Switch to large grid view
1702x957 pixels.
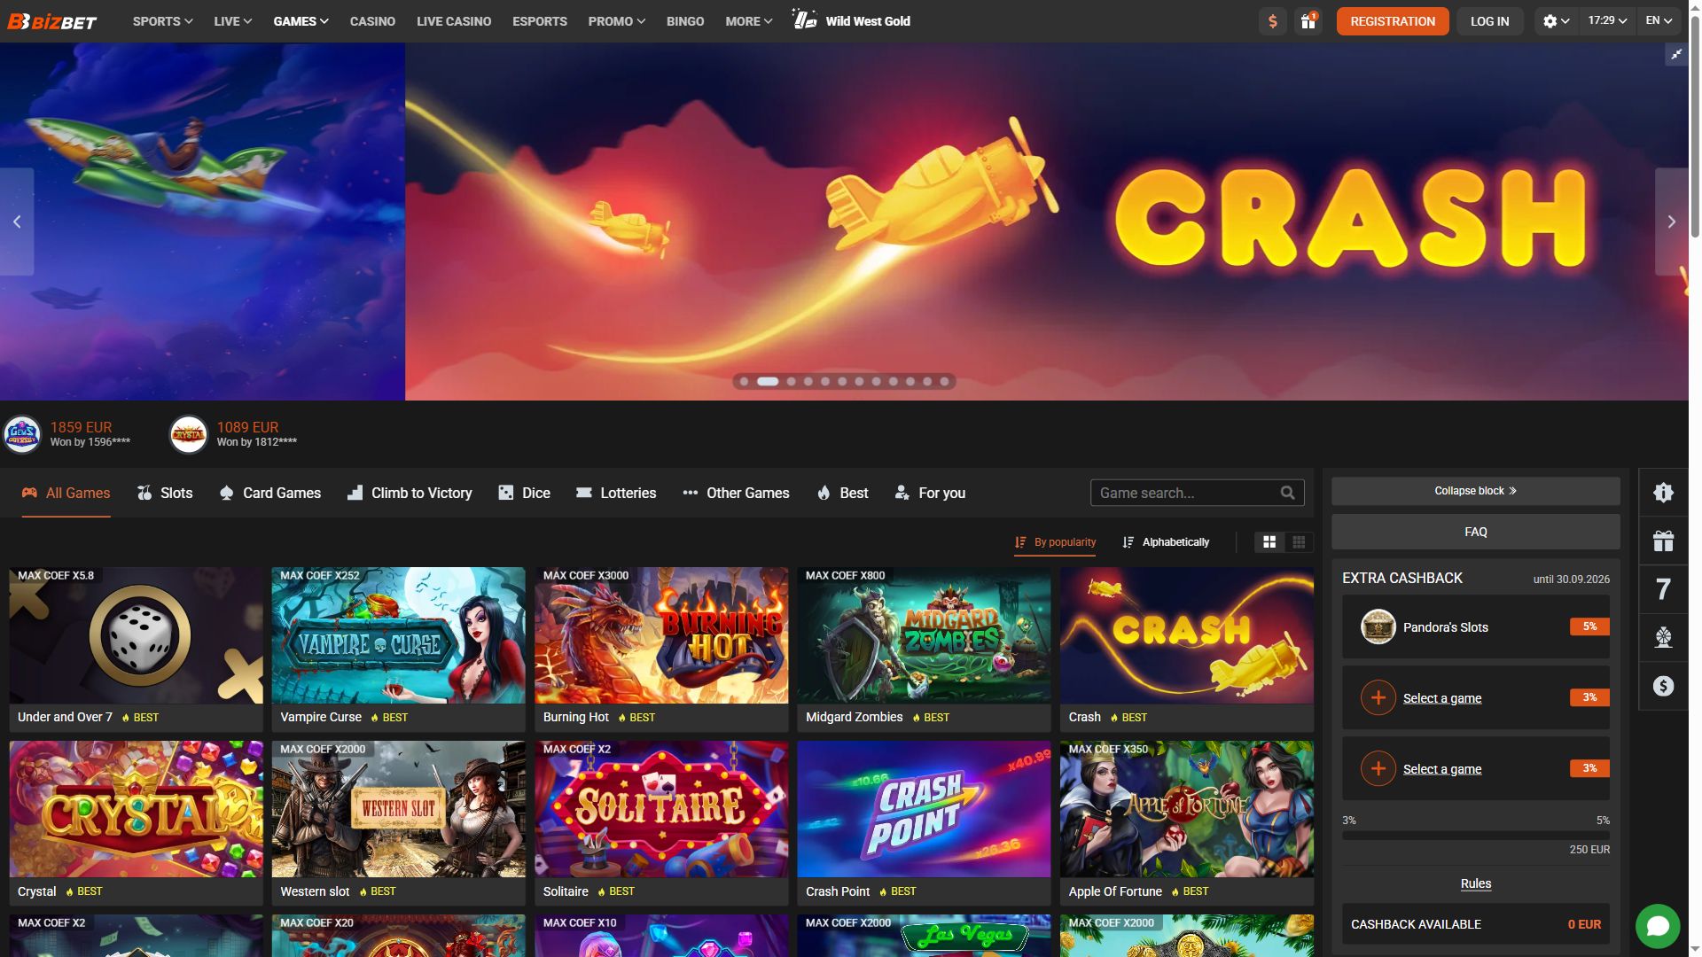coord(1269,542)
